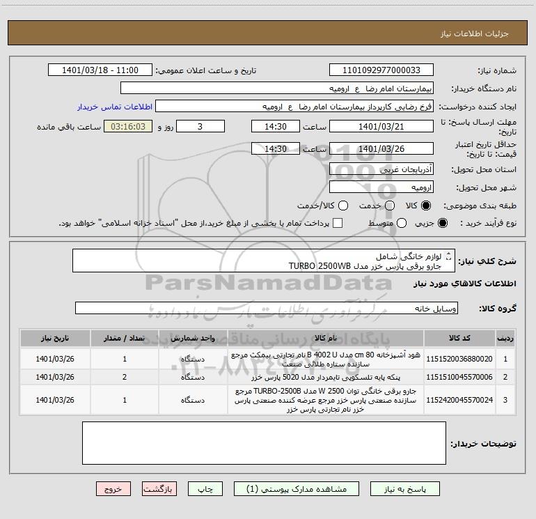This screenshot has height=519, width=536.
Task: Click the unit 'دستگاه' in the vacuum cleaner row
Action: pos(193,400)
